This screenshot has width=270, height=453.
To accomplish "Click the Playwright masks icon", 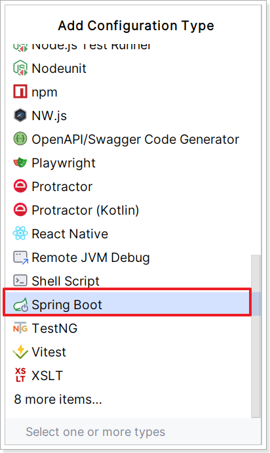I will click(20, 163).
